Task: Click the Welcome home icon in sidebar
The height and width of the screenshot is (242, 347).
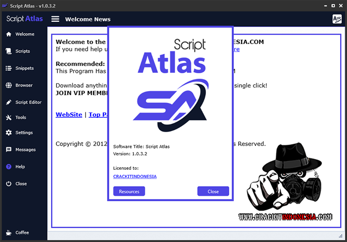Action: 8,34
